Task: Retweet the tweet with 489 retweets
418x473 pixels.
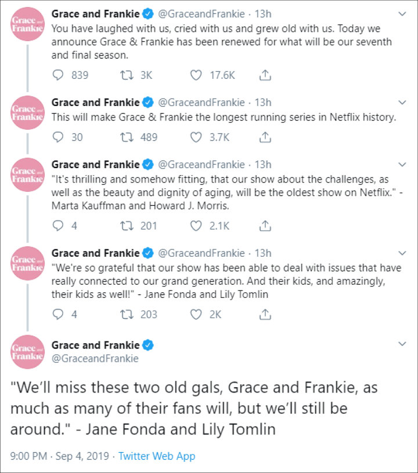Action: [x=127, y=137]
